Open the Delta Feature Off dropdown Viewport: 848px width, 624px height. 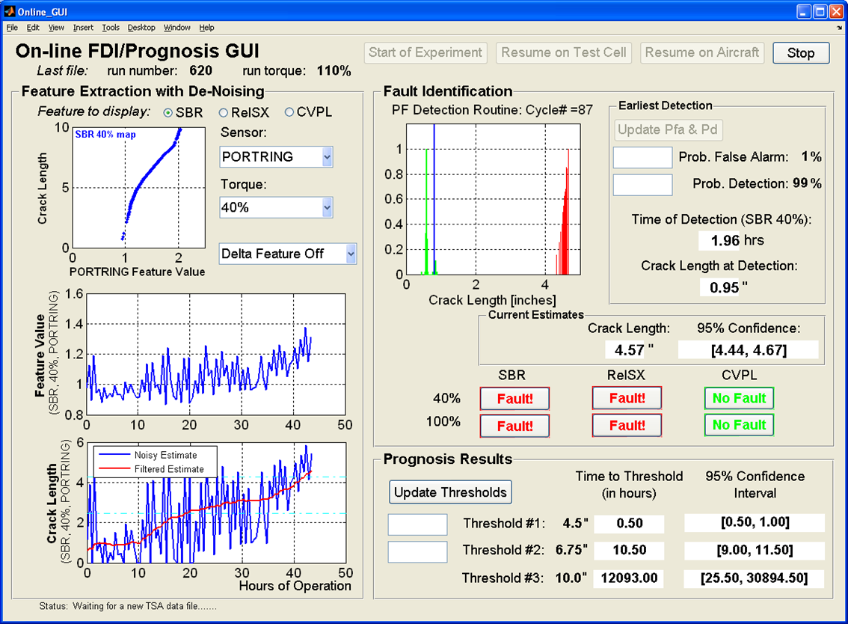(288, 254)
